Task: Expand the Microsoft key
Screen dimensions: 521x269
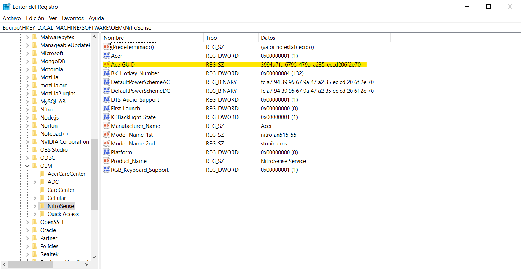Action: click(27, 53)
